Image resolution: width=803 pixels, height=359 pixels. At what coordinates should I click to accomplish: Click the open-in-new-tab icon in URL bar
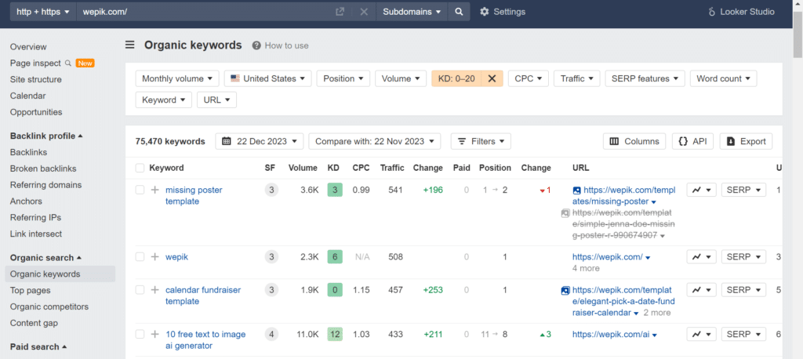tap(340, 12)
